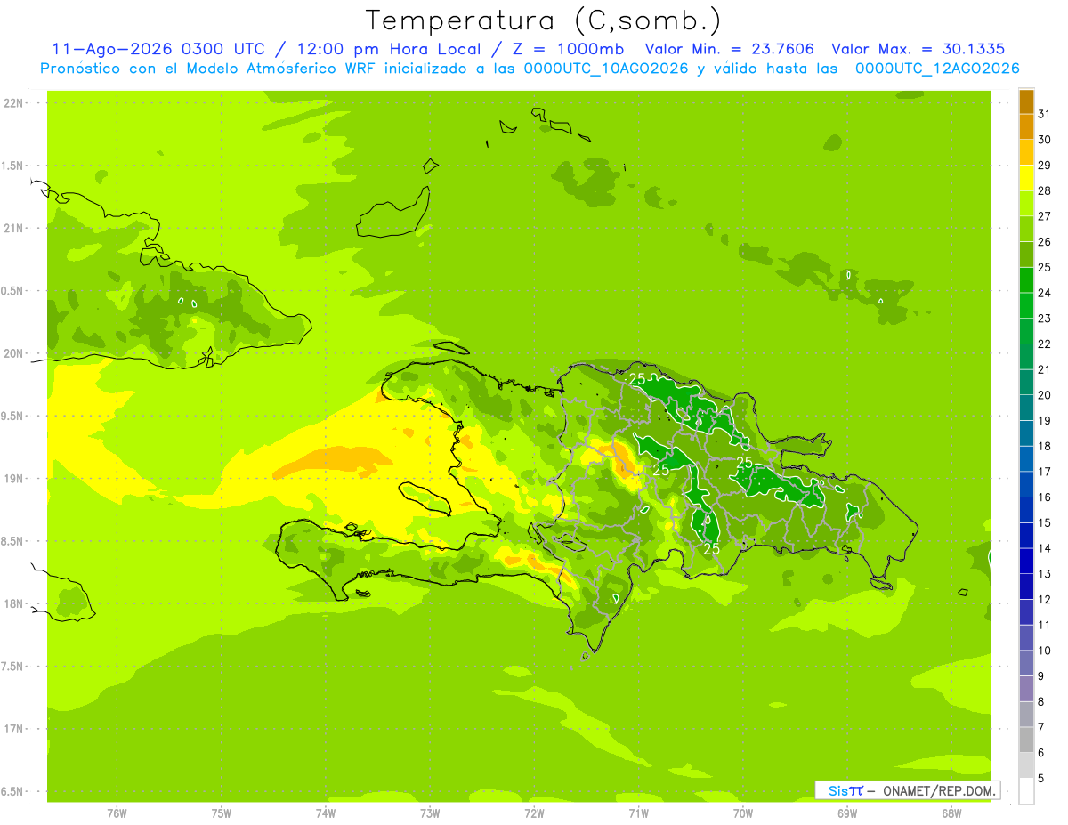
Task: Click the legend value 10
Action: tap(1044, 651)
